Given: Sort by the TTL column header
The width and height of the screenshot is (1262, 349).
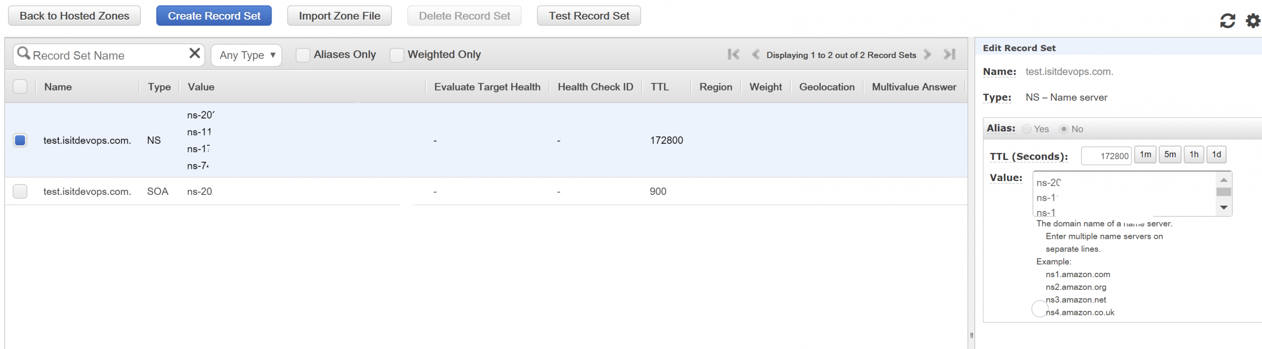Looking at the screenshot, I should [x=660, y=87].
